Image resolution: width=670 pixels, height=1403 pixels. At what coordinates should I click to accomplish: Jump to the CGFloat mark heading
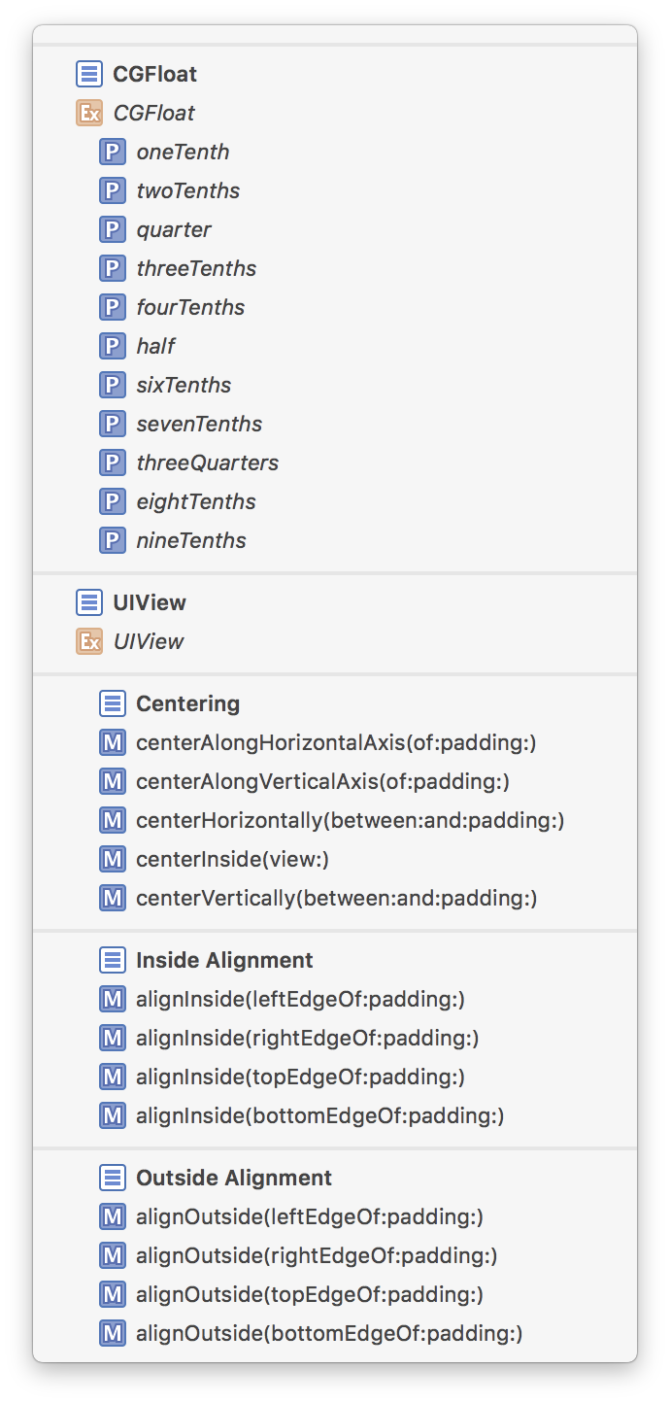[x=154, y=74]
